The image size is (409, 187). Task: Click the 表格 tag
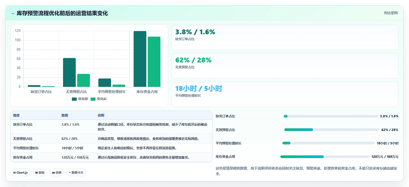pos(40,173)
